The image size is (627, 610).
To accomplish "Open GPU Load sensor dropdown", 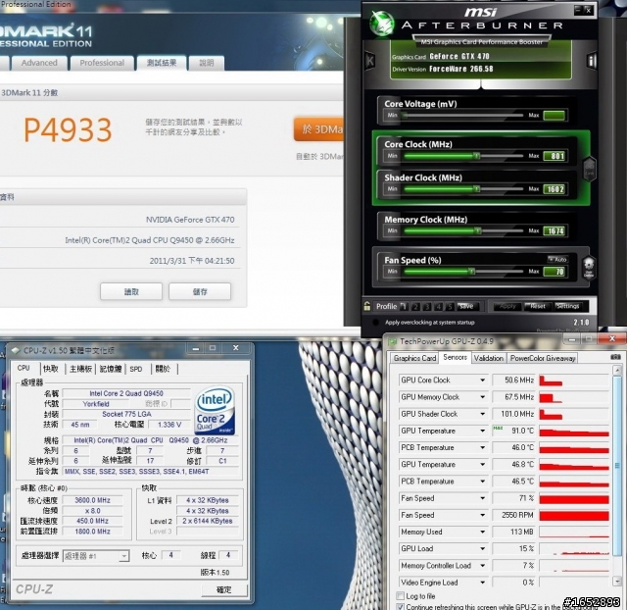I will pyautogui.click(x=483, y=548).
